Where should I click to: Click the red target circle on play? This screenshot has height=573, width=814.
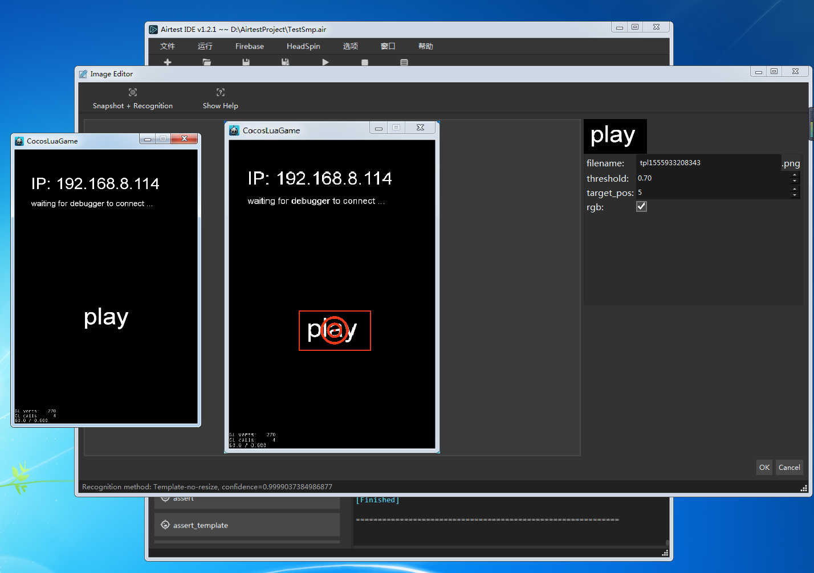tap(335, 330)
